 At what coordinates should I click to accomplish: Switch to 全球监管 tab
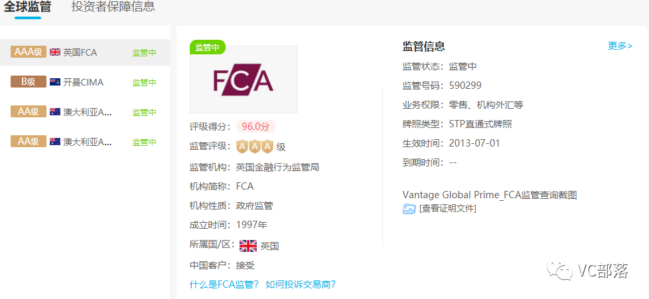click(27, 7)
